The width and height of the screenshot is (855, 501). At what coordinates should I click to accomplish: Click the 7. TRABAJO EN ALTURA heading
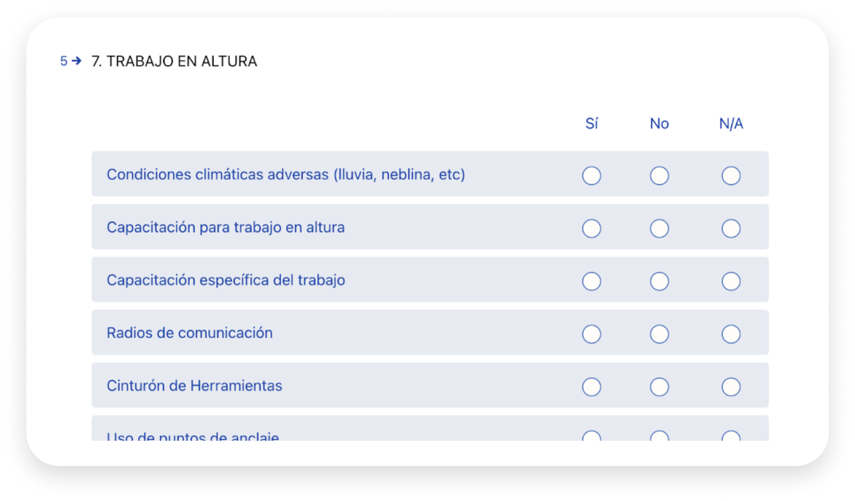(x=174, y=61)
